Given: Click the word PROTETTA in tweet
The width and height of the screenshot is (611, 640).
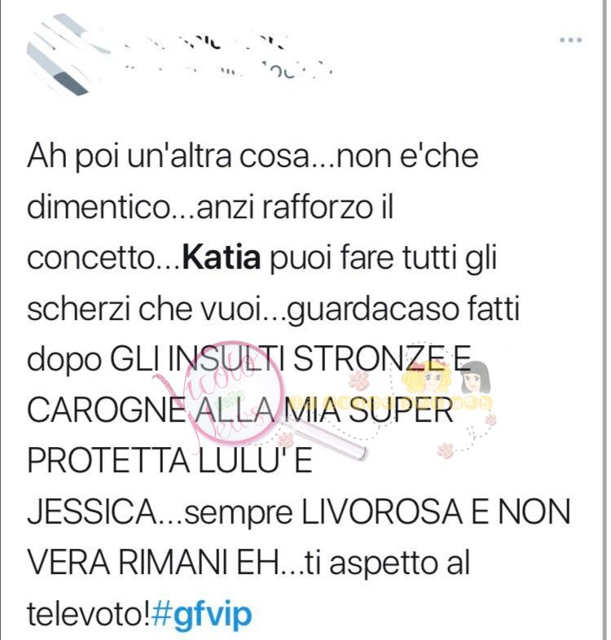Looking at the screenshot, I should pos(108,461).
